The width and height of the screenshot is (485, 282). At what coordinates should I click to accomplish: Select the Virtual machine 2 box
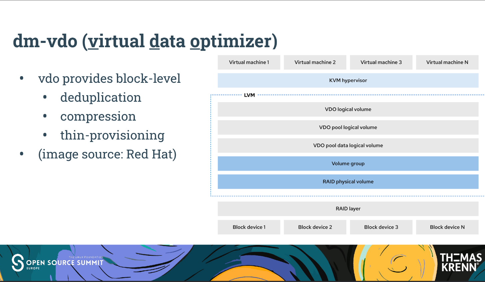coord(315,62)
